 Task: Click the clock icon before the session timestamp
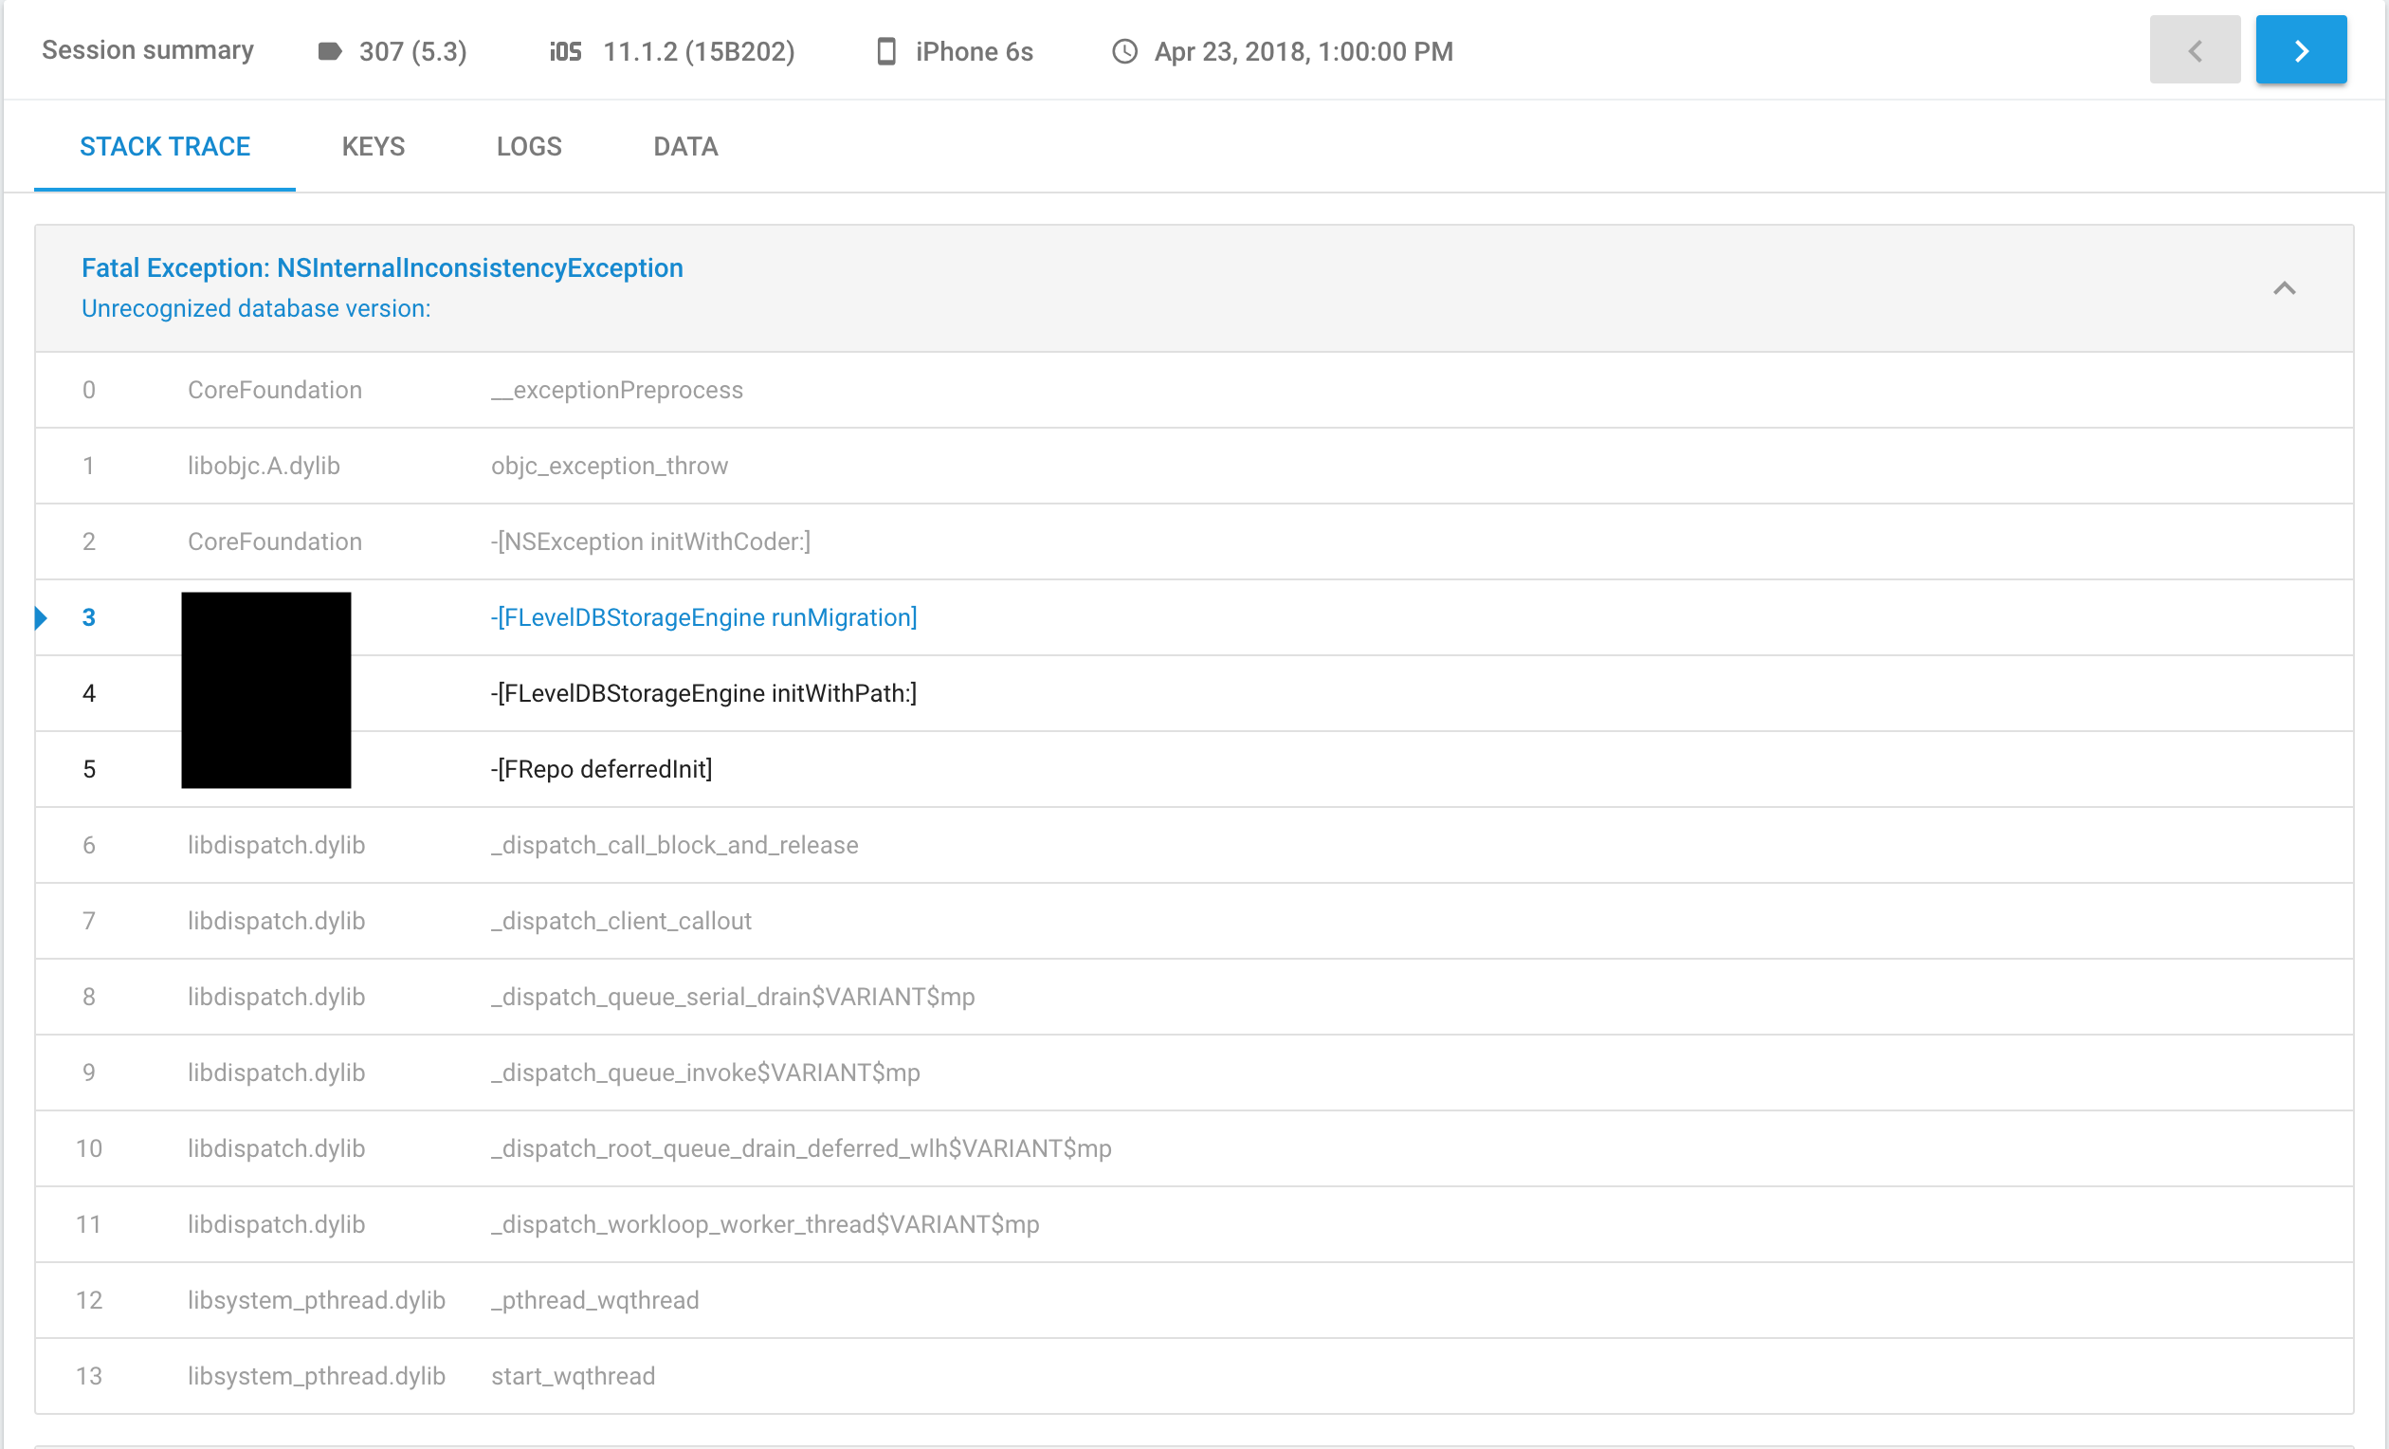point(1123,51)
